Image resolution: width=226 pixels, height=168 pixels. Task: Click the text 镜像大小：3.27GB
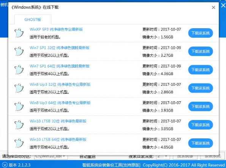(x=158, y=55)
